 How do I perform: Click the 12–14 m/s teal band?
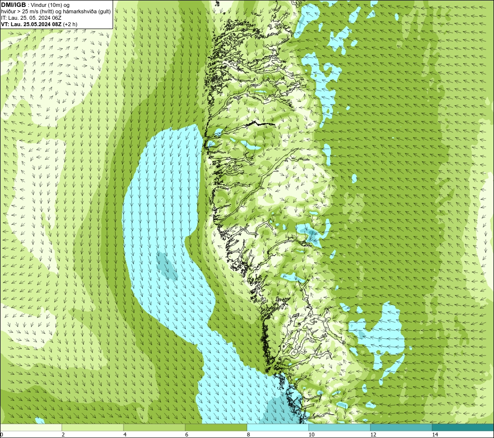point(401,427)
